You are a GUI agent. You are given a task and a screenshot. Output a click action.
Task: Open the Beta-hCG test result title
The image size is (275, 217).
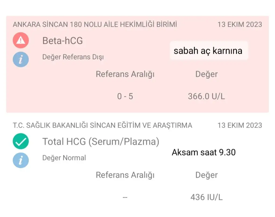click(x=63, y=41)
